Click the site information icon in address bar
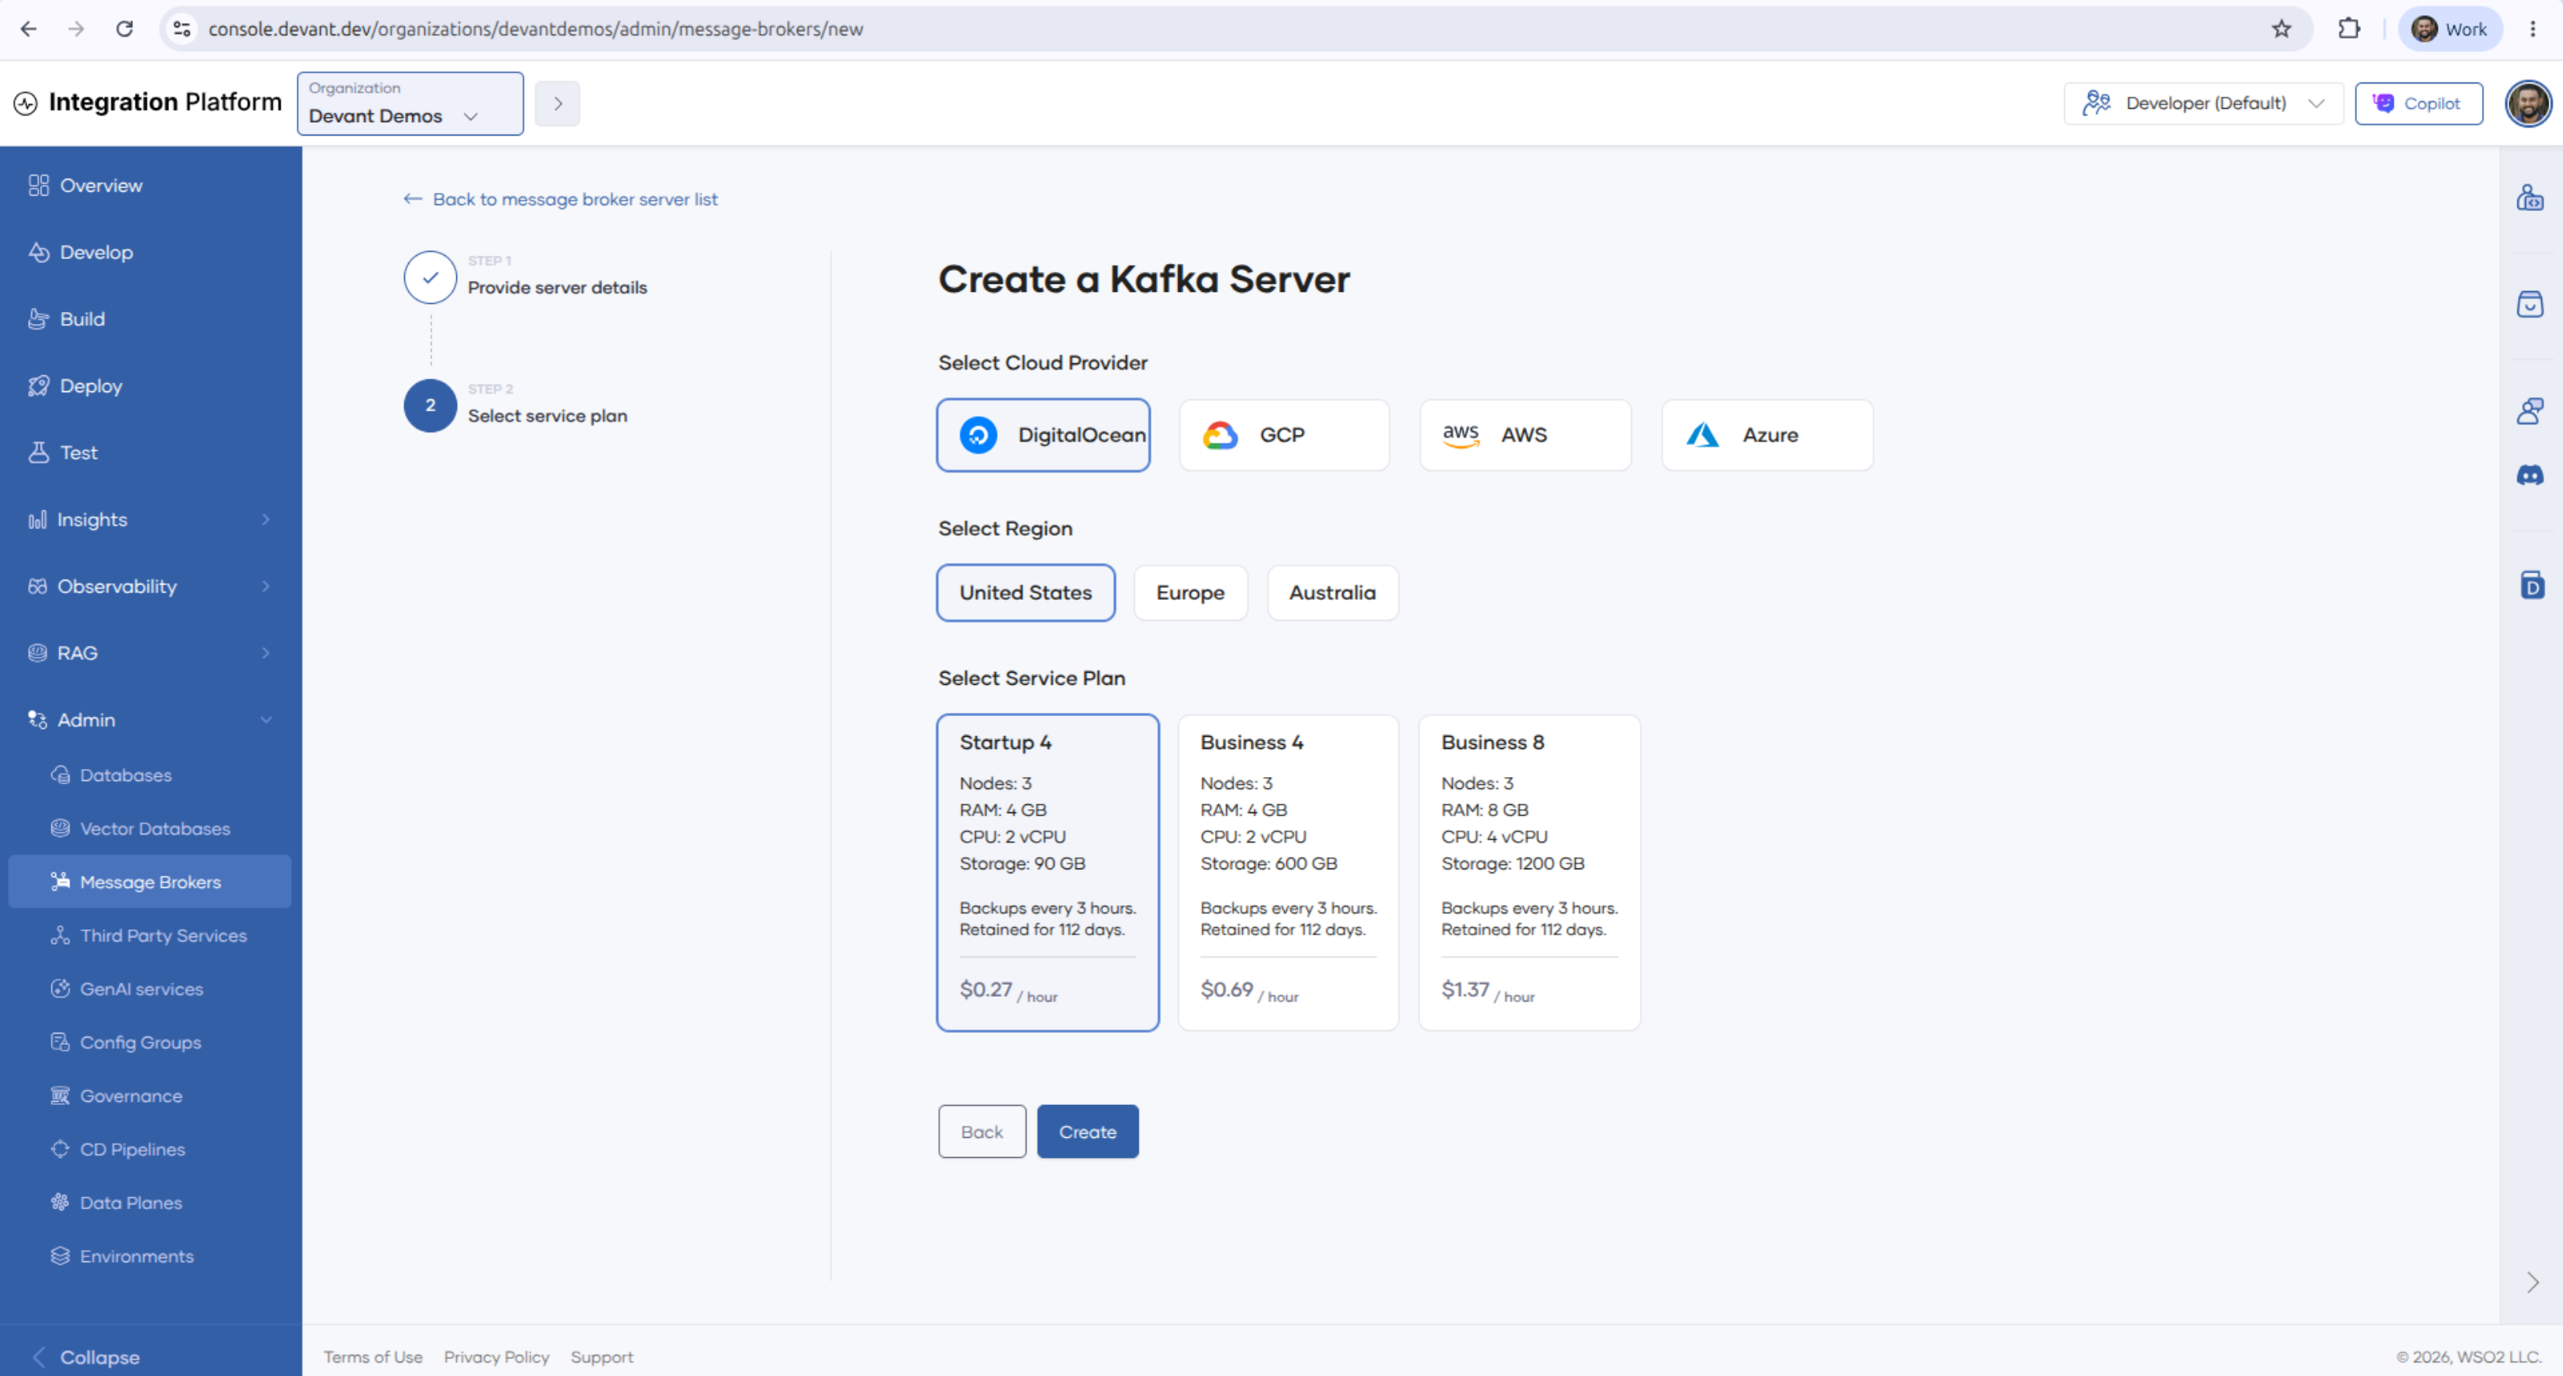 (182, 29)
